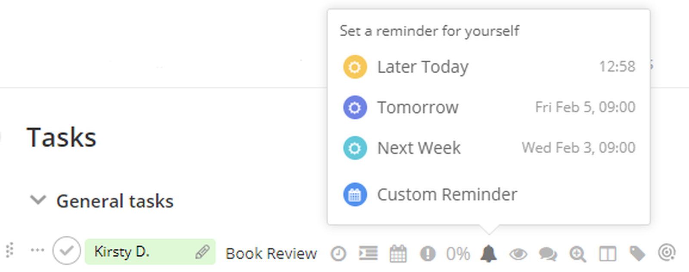The width and height of the screenshot is (689, 272).
Task: Open the three-dot task options menu
Action: coord(37,250)
